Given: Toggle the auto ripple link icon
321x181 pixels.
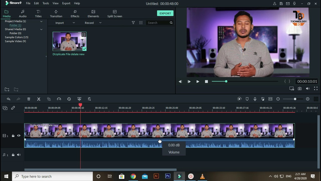Looking at the screenshot, I should (x=13, y=108).
